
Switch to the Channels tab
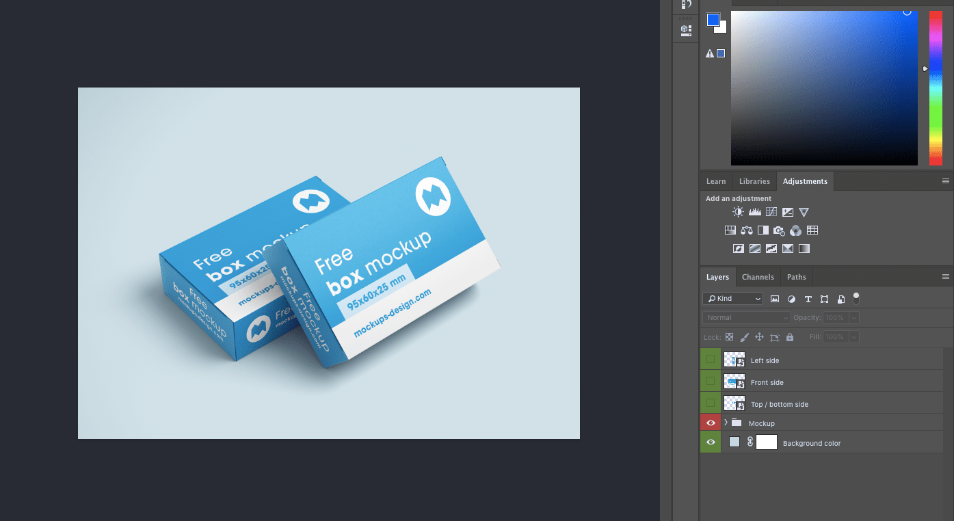[758, 277]
